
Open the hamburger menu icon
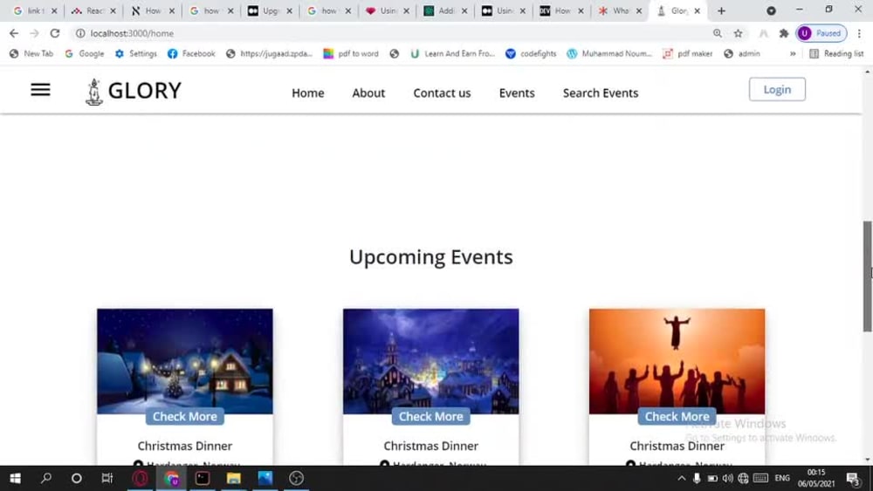point(40,90)
